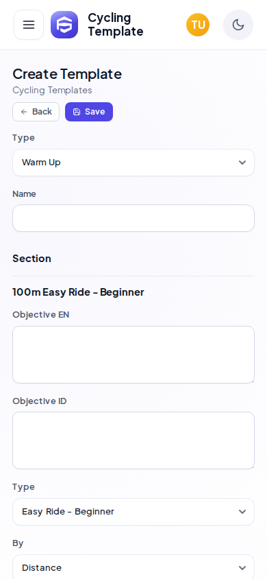Image resolution: width=267 pixels, height=579 pixels.
Task: Click the chevron on the Warm Up dropdown
Action: [242, 163]
